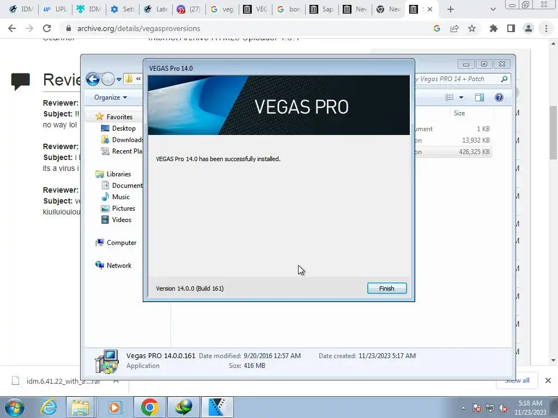Image resolution: width=558 pixels, height=418 pixels.
Task: Show hidden tray icons arrow
Action: pos(463,408)
